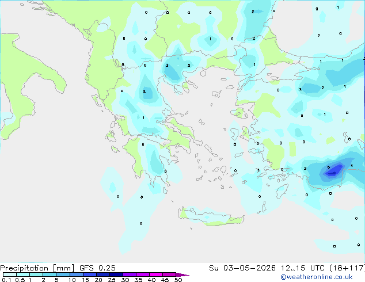The height and width of the screenshot is (282, 365).
Task: Click the "Precipitation [mm]" title text
Action: (37, 268)
